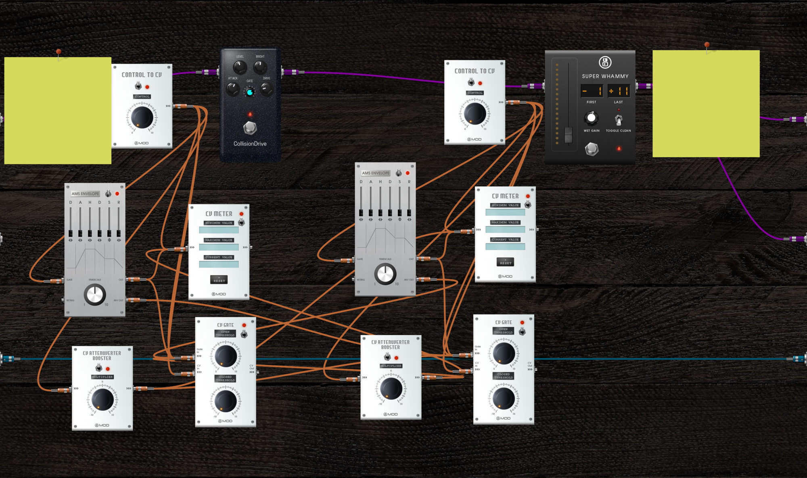Turn the left CV Attenuverter Multiplier knob

[102, 399]
